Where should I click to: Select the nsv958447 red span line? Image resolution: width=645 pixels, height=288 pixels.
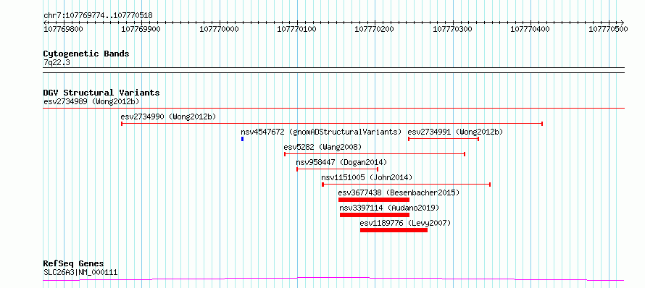point(337,169)
